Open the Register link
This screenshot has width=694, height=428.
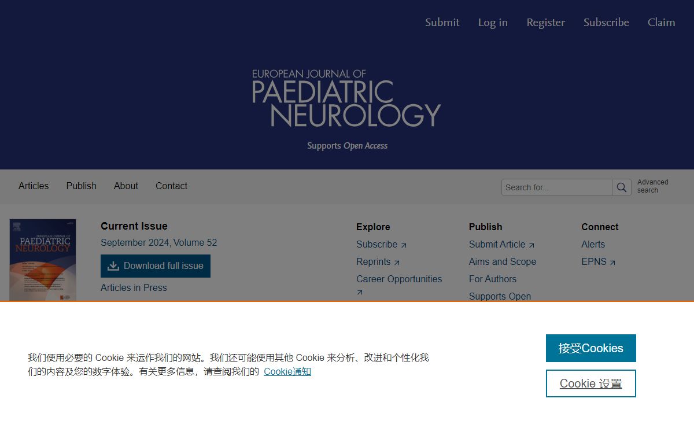[x=545, y=23]
